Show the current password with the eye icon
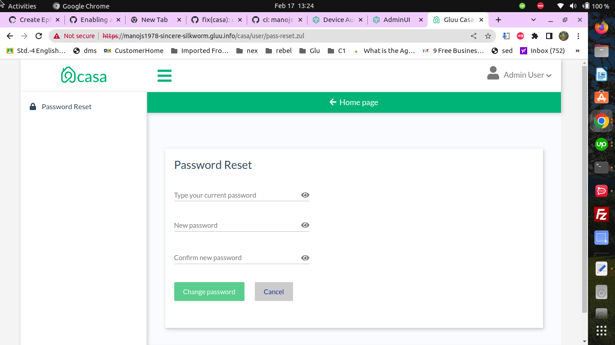 click(305, 195)
